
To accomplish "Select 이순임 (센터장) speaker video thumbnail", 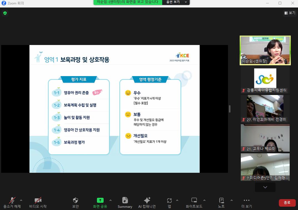I will pyautogui.click(x=265, y=50).
